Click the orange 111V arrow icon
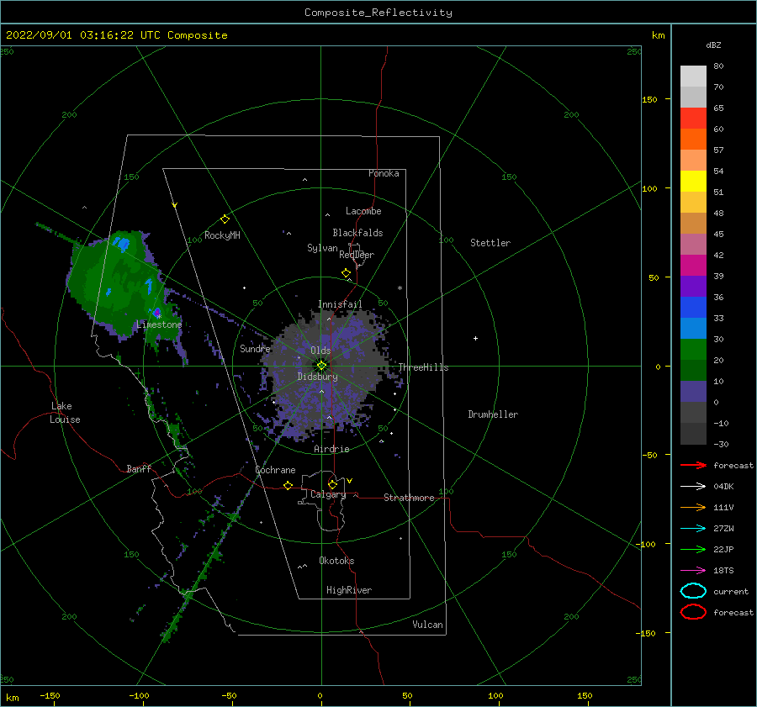This screenshot has width=757, height=707. pyautogui.click(x=693, y=507)
